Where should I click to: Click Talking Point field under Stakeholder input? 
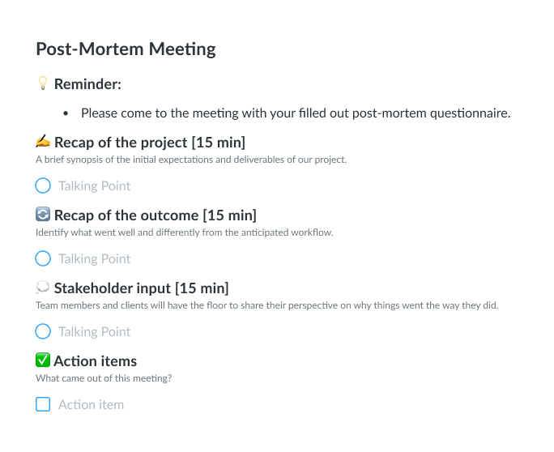point(94,331)
